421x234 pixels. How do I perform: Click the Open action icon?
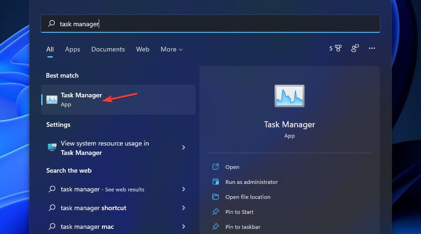pos(216,167)
